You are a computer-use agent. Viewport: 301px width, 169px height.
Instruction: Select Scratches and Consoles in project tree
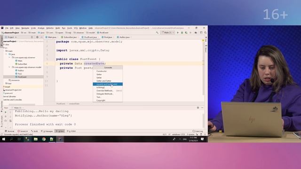click(12, 100)
